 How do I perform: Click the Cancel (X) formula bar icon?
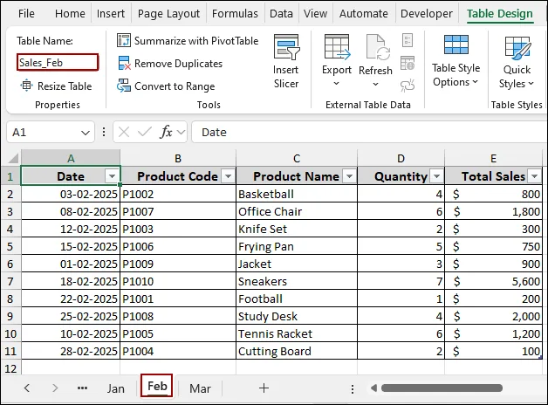124,133
